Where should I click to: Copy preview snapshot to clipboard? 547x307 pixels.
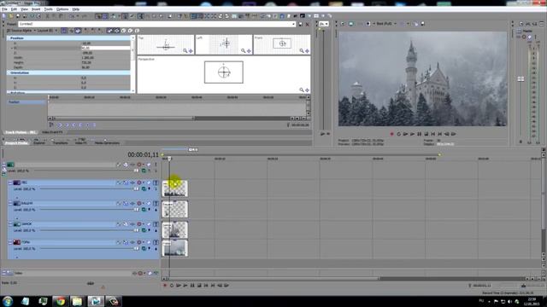coord(415,24)
